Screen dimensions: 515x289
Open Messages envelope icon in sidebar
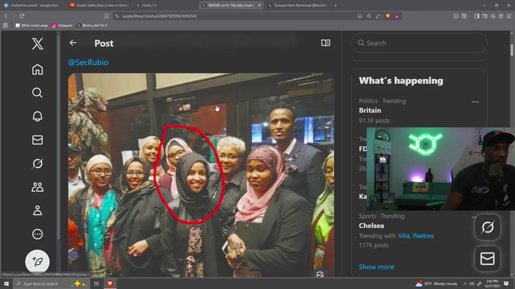(x=37, y=140)
